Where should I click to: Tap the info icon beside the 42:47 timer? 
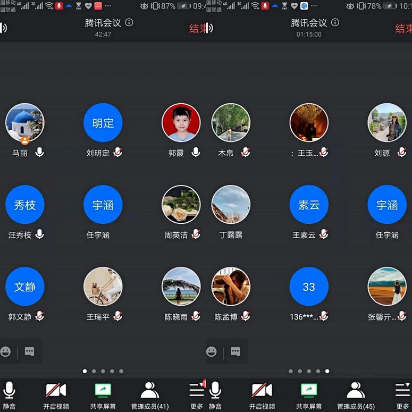pyautogui.click(x=129, y=23)
